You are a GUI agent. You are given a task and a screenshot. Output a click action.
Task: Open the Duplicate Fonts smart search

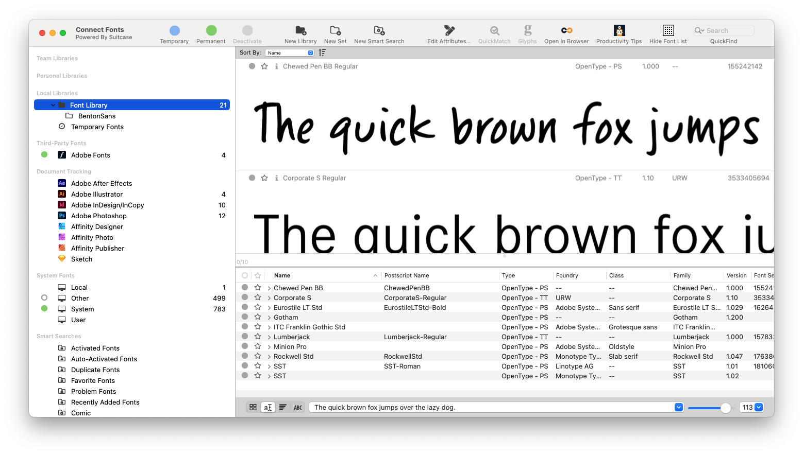coord(95,370)
